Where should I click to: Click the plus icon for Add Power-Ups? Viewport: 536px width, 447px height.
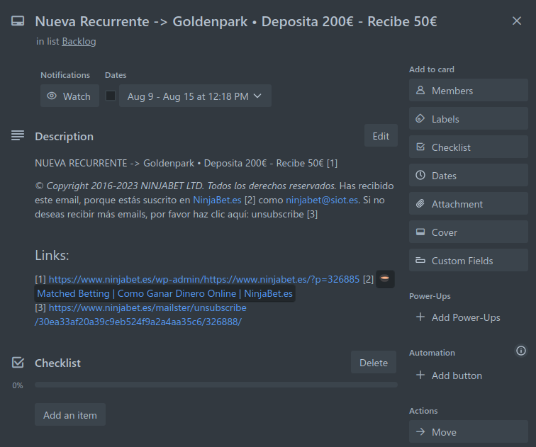coord(420,317)
